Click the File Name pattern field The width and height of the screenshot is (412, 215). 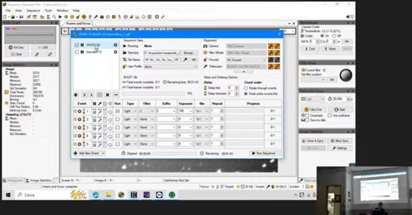(x=162, y=60)
